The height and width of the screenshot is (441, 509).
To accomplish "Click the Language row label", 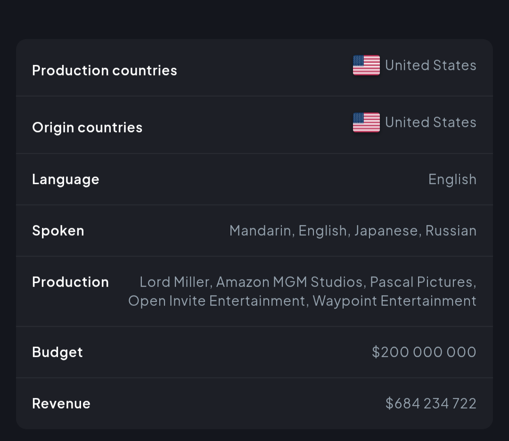I will coord(66,180).
